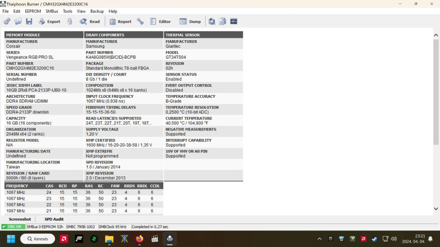
Task: Click the Read SPD toolbar button
Action: tap(90, 21)
